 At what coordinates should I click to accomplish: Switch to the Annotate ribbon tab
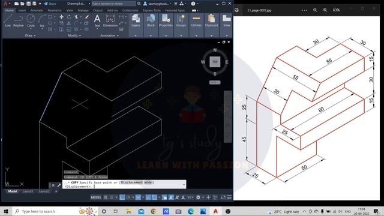click(x=37, y=10)
